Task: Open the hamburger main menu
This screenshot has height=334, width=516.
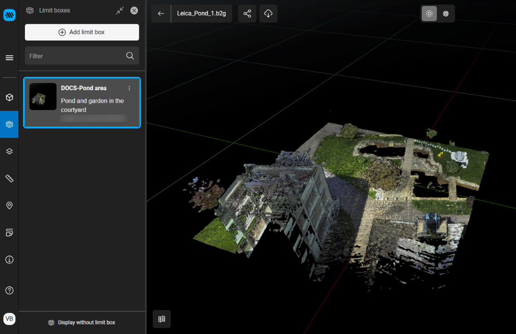Action: tap(9, 58)
